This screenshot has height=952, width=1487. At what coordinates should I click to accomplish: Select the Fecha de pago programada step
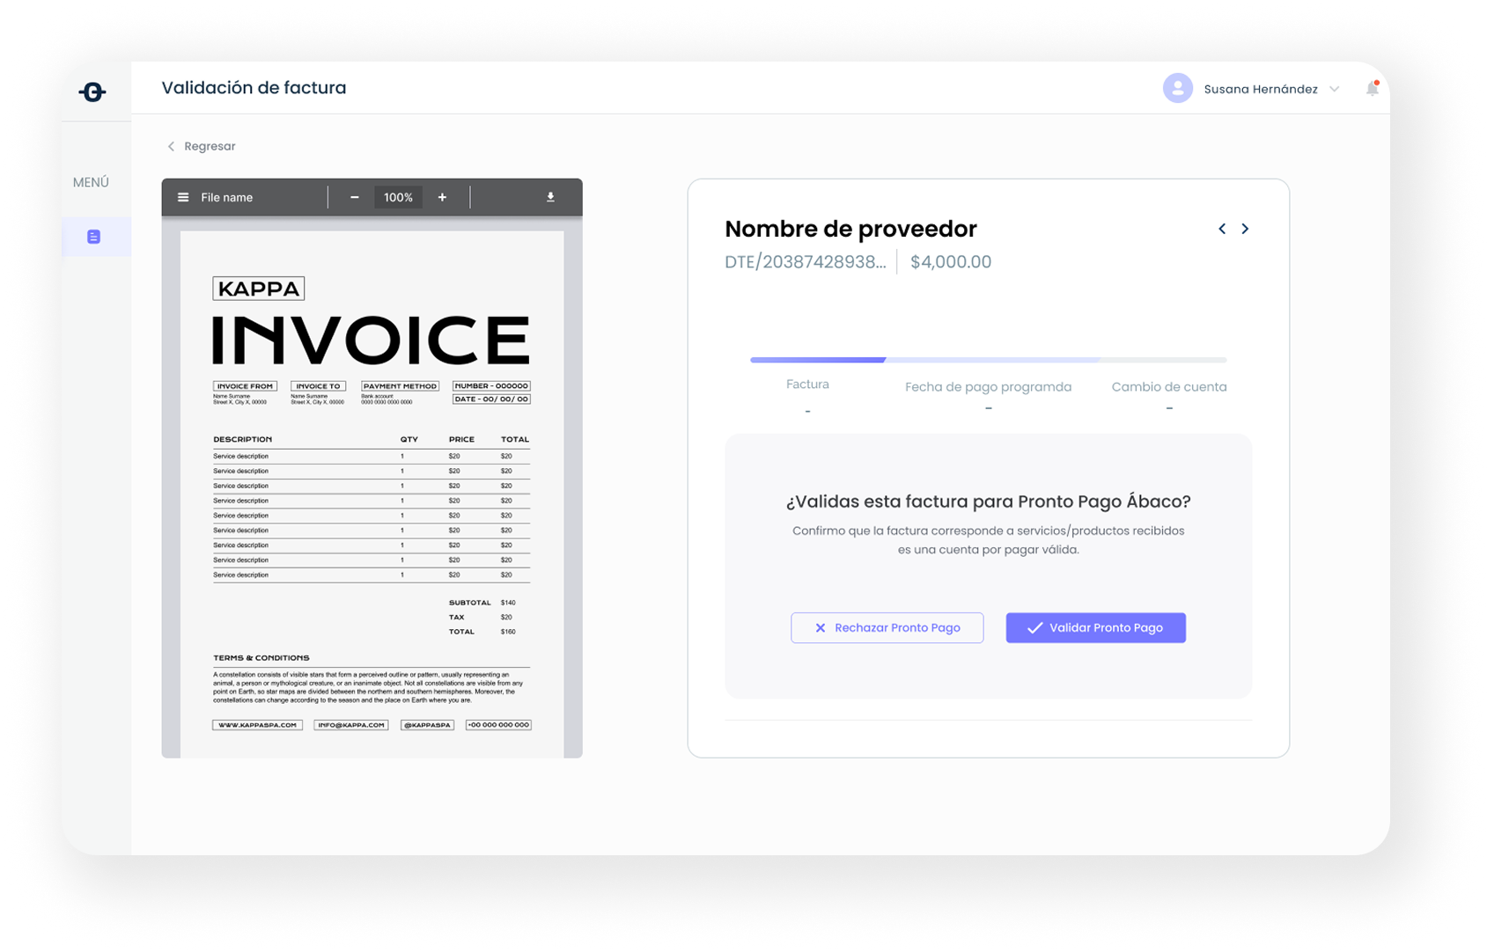pyautogui.click(x=988, y=387)
